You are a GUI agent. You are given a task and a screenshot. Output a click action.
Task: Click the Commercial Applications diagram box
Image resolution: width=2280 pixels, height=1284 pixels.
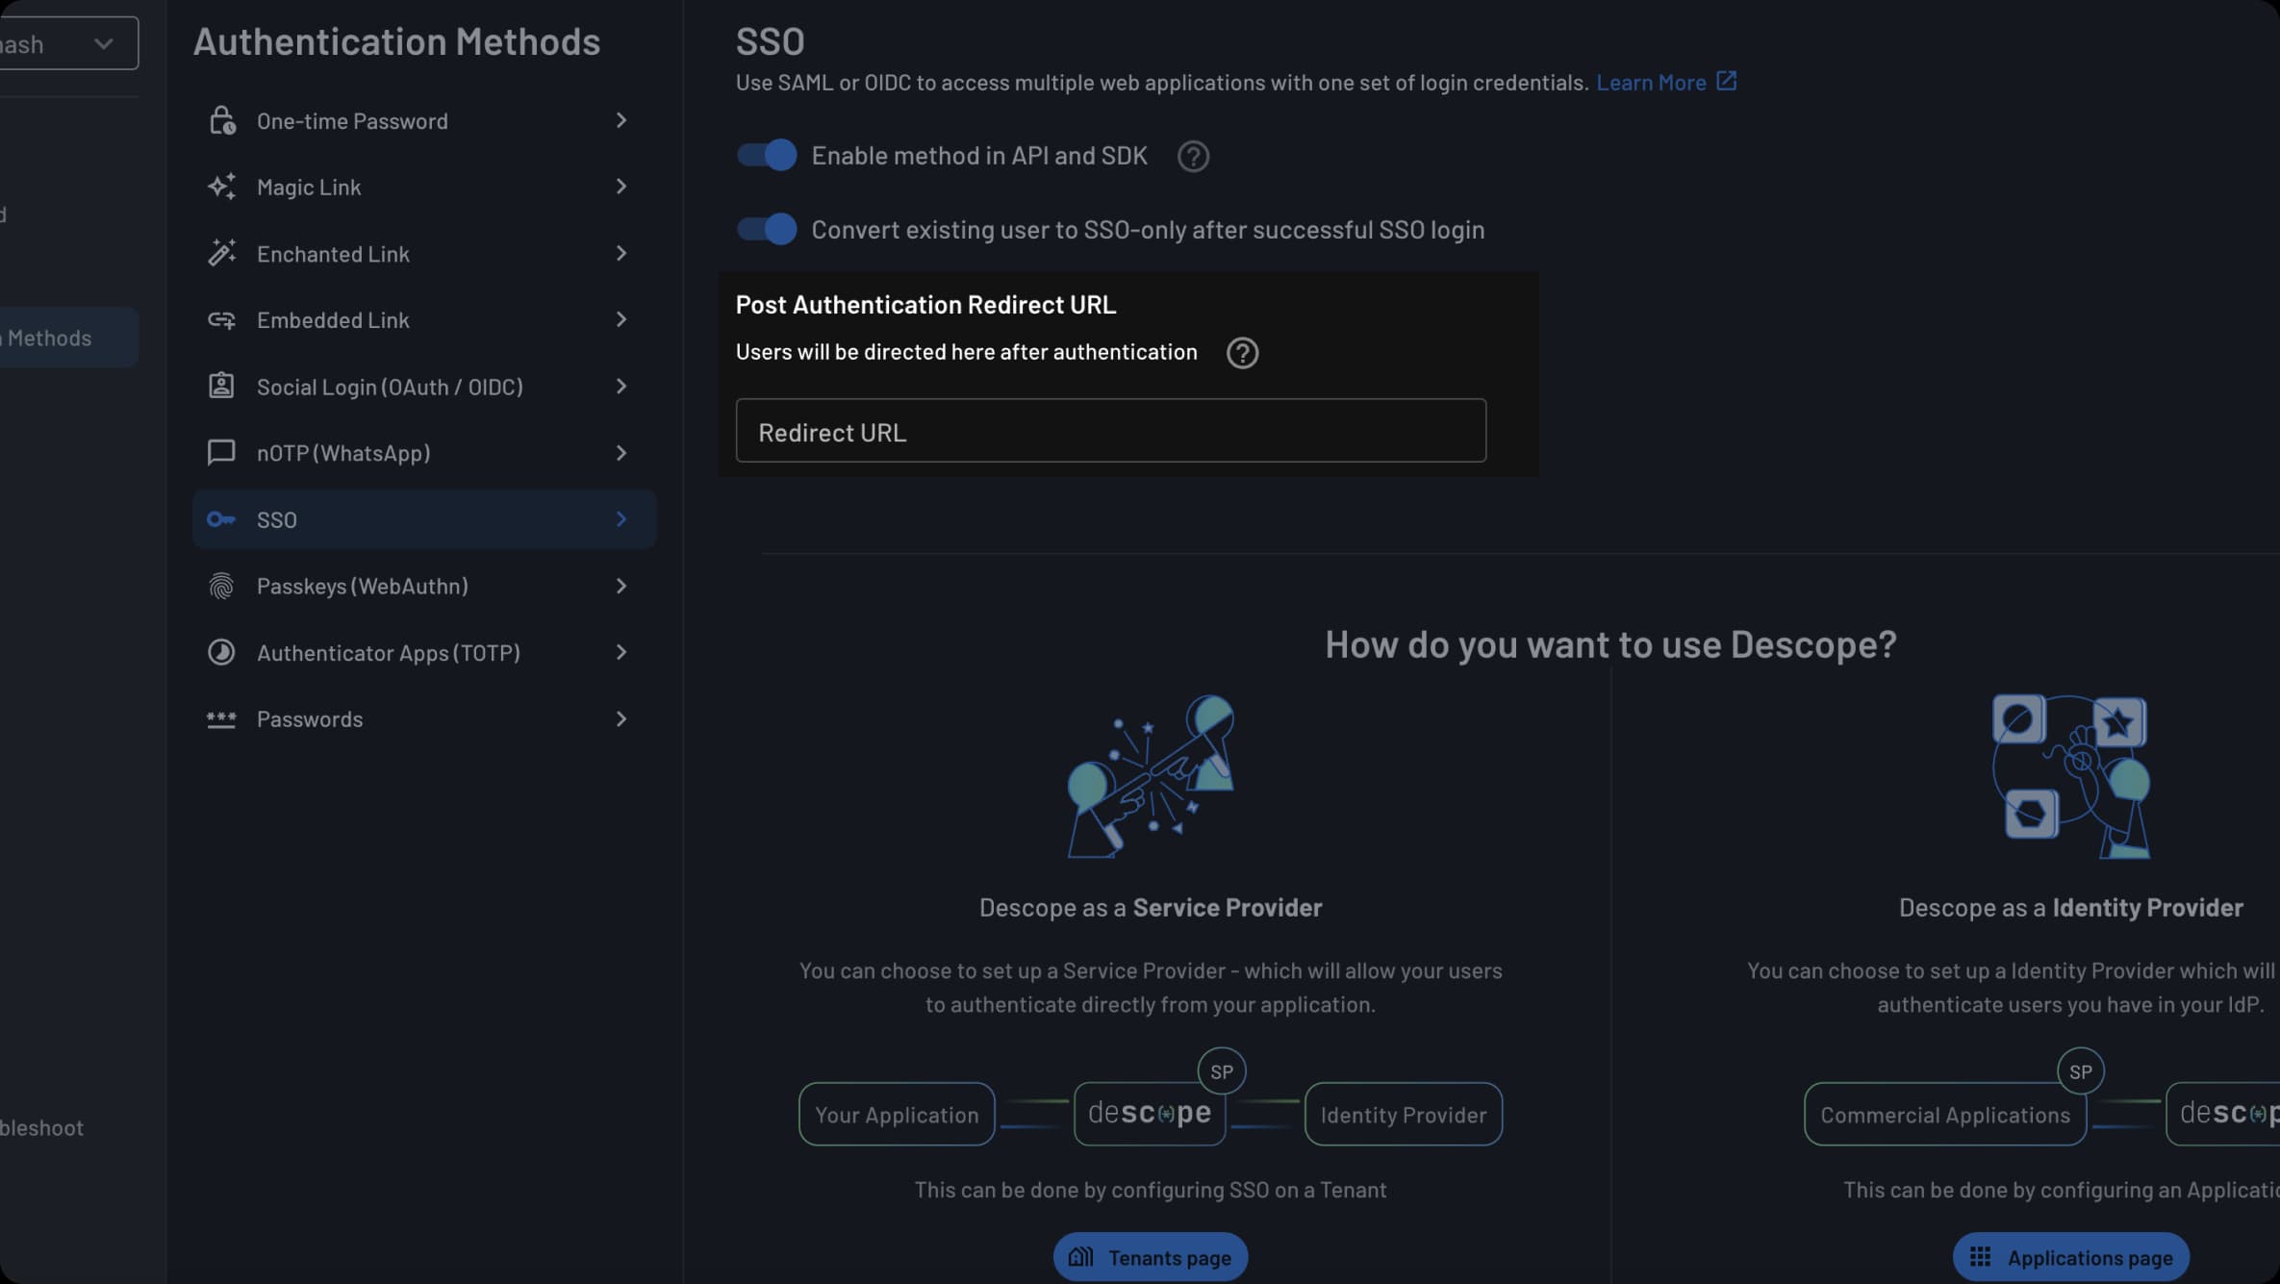[1945, 1114]
